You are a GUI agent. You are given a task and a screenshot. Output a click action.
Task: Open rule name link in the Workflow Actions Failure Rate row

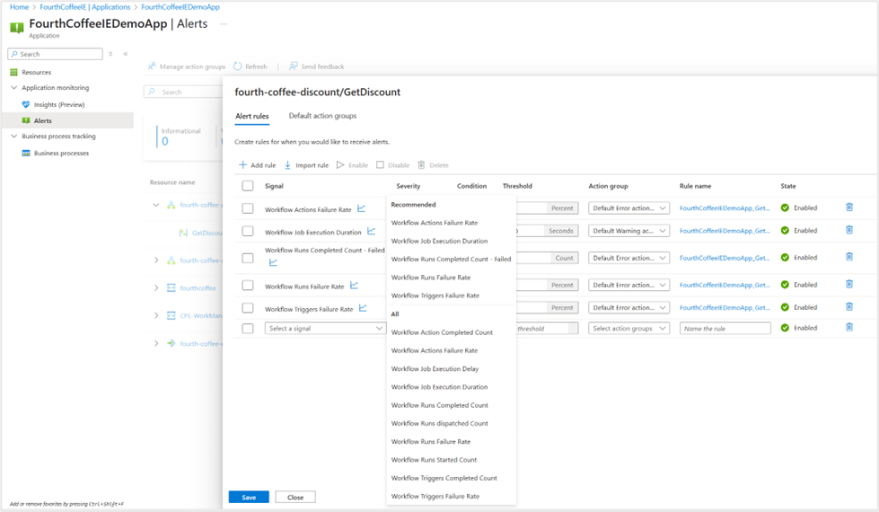[x=725, y=208]
